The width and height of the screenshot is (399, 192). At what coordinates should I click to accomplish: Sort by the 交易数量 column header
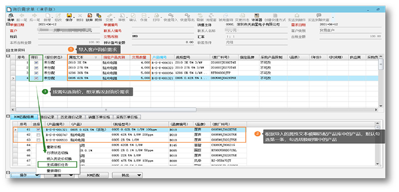tap(140, 57)
